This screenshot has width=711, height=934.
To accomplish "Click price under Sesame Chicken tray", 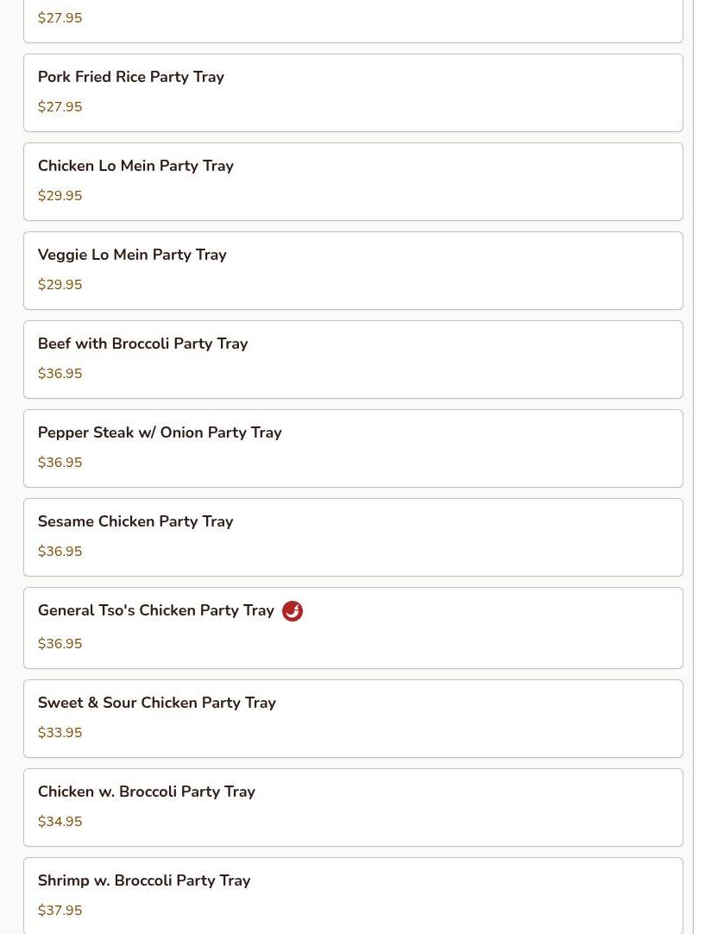I will click(60, 552).
